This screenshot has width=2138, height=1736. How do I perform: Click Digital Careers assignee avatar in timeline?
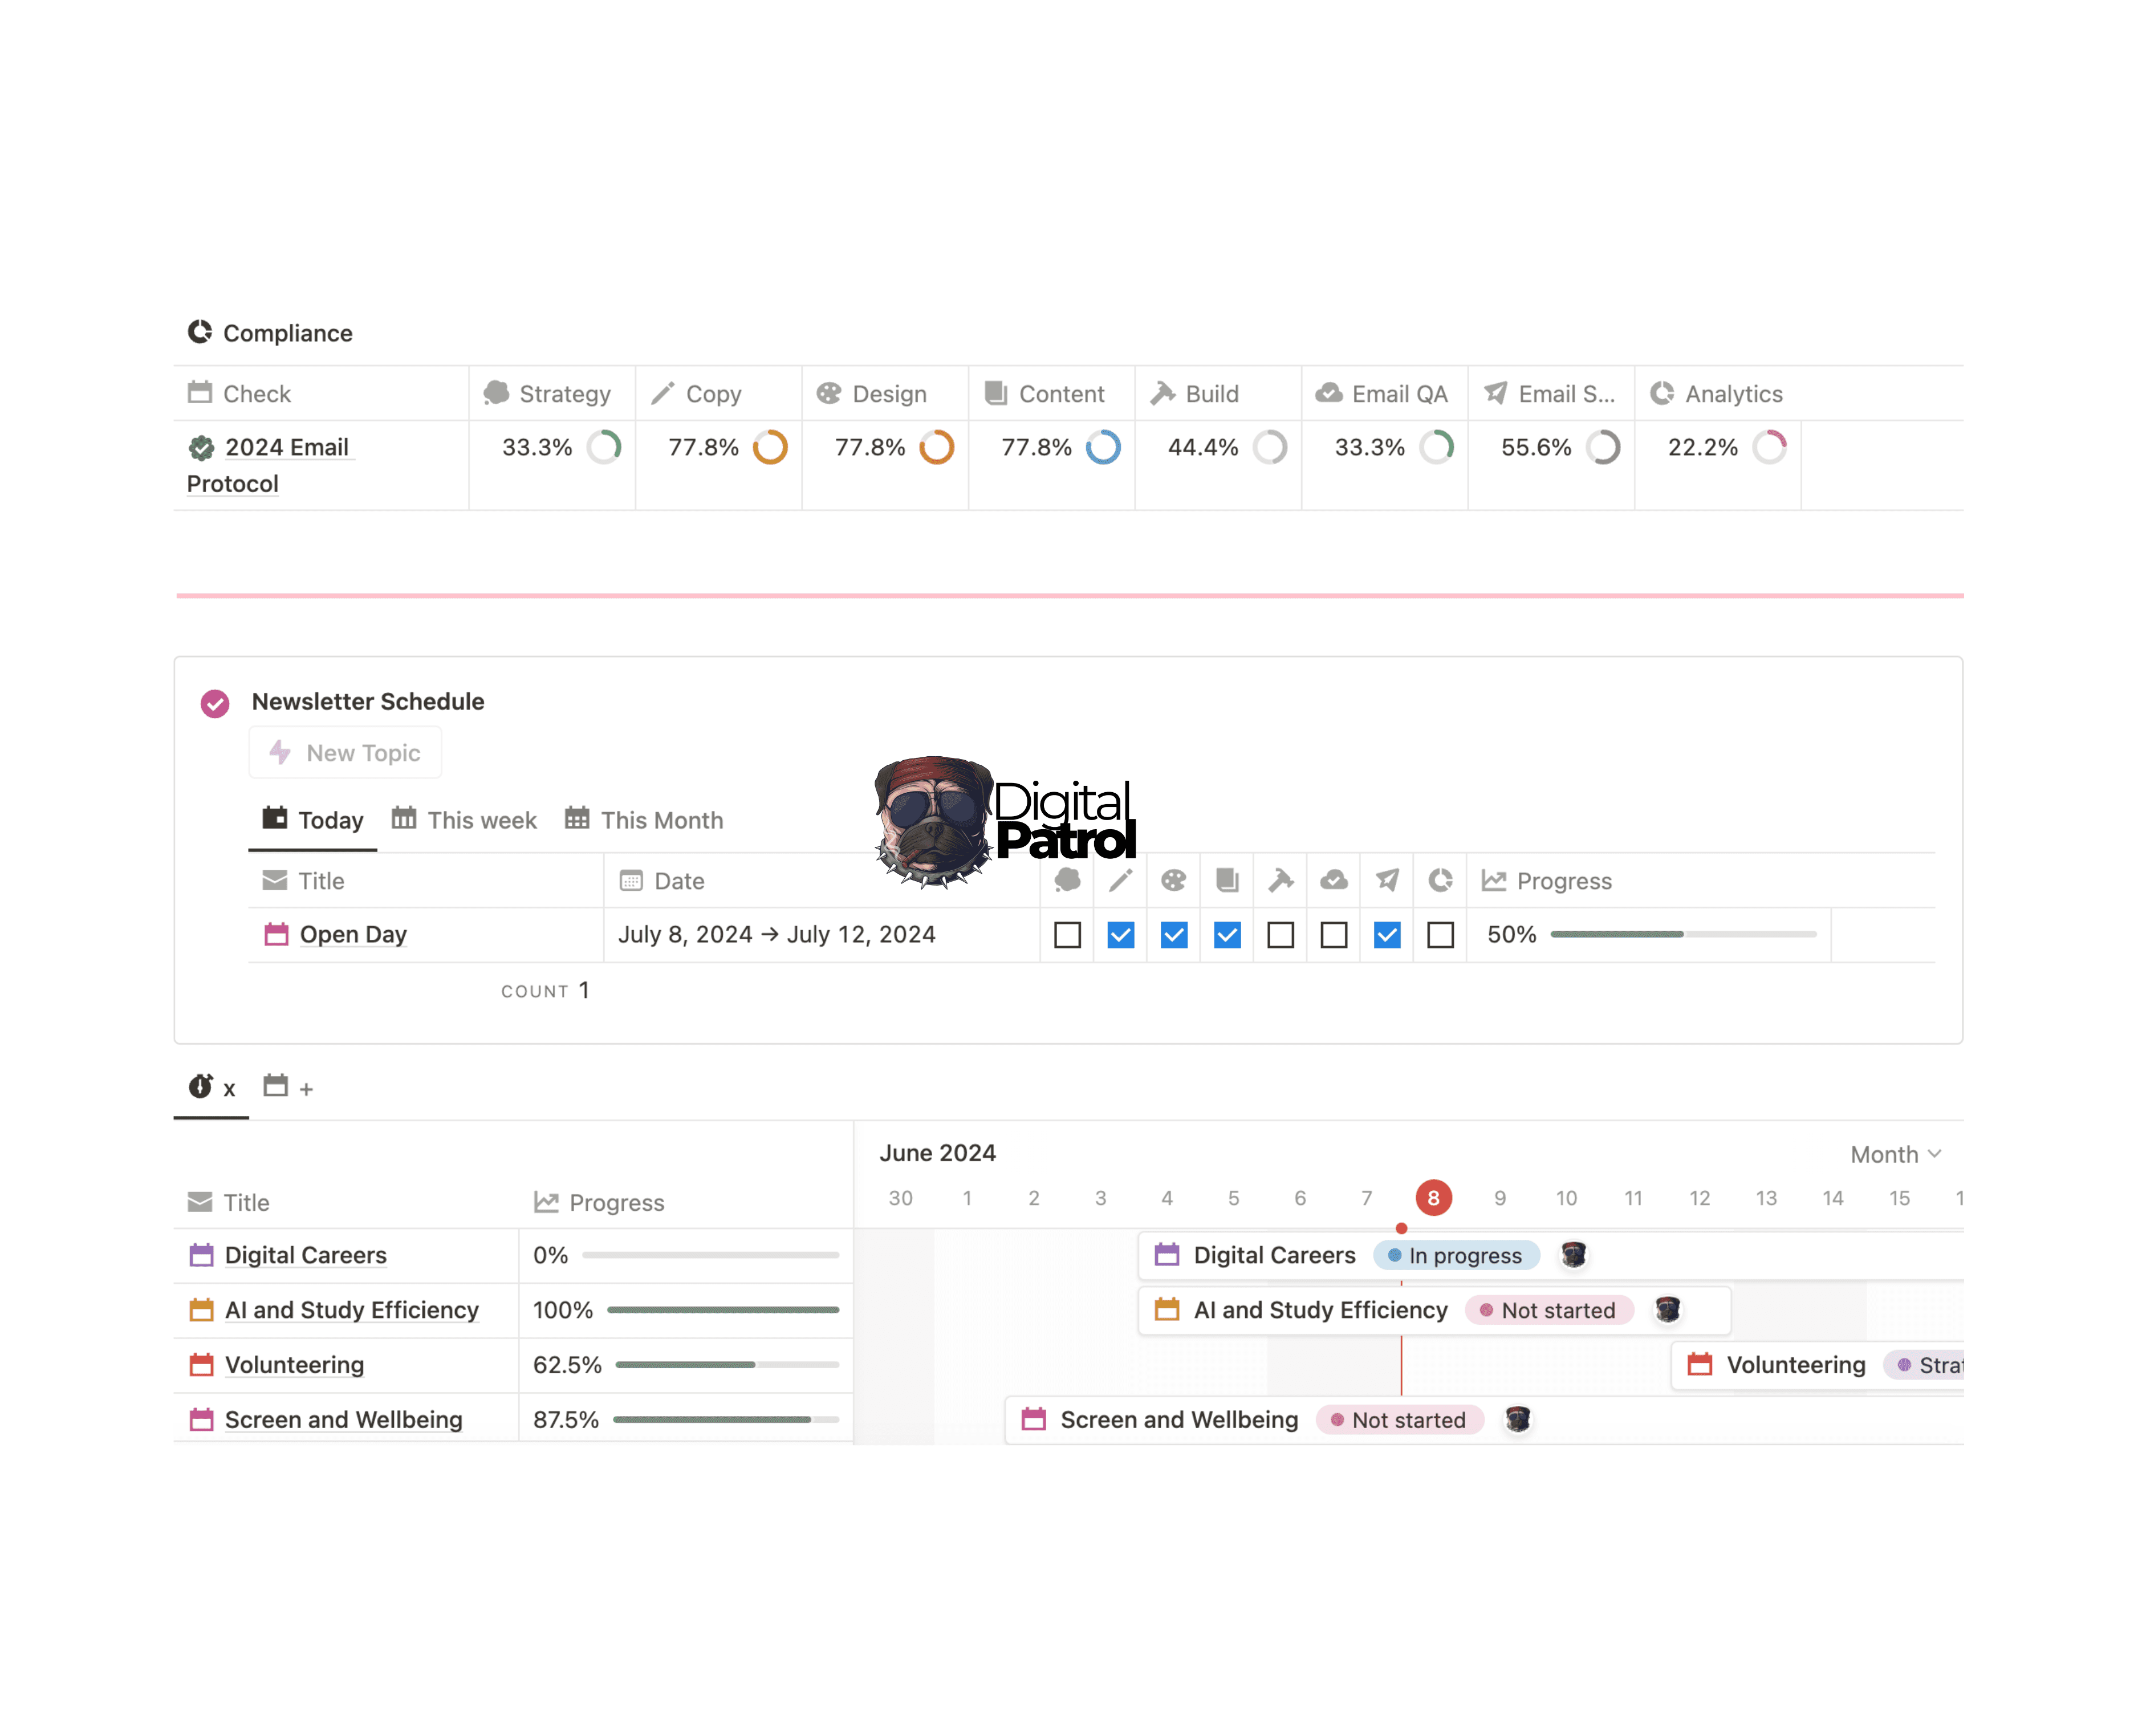pyautogui.click(x=1573, y=1255)
